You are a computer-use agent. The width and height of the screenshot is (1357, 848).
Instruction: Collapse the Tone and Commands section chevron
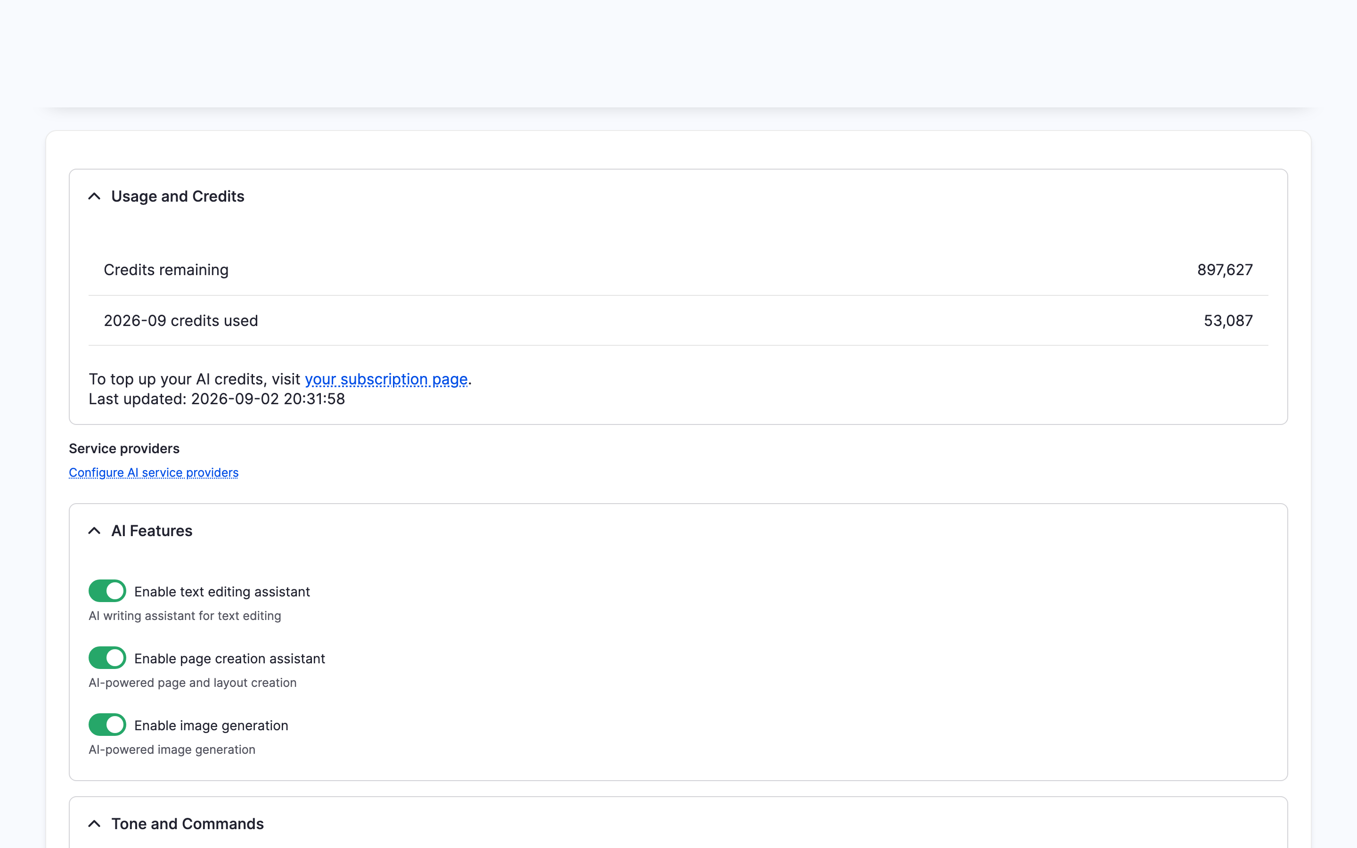point(94,824)
